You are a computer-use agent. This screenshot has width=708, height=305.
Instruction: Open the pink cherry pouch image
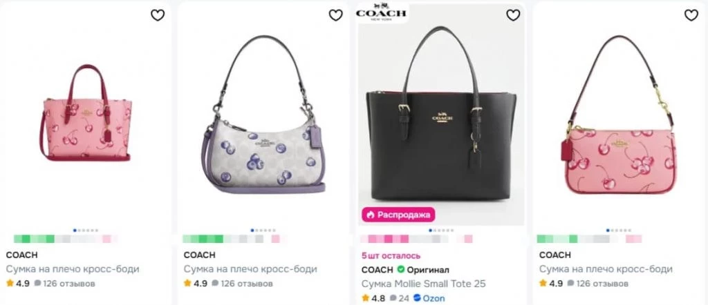coord(619,115)
